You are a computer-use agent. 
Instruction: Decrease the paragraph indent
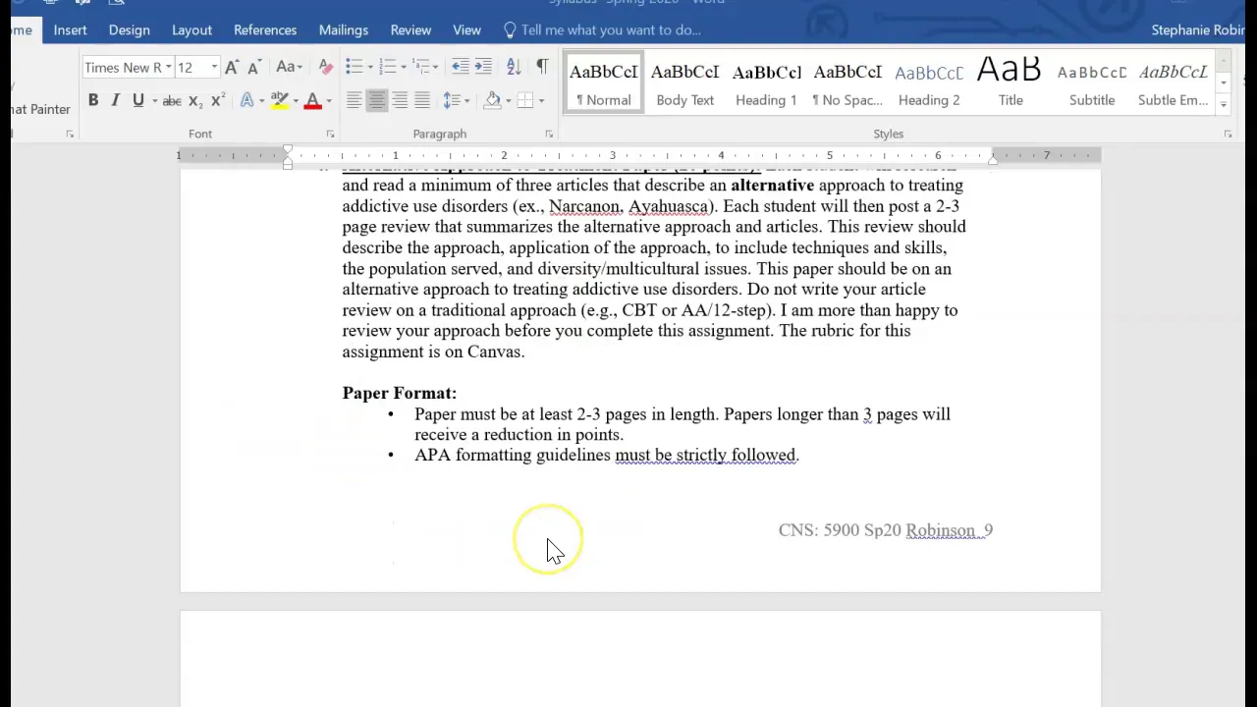point(460,67)
